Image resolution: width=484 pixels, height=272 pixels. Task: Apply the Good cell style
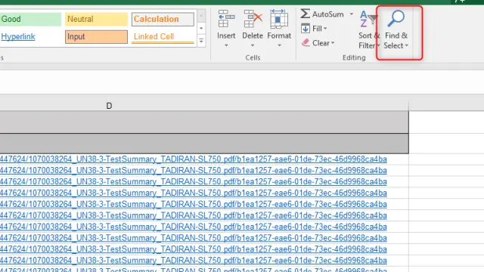coord(30,19)
